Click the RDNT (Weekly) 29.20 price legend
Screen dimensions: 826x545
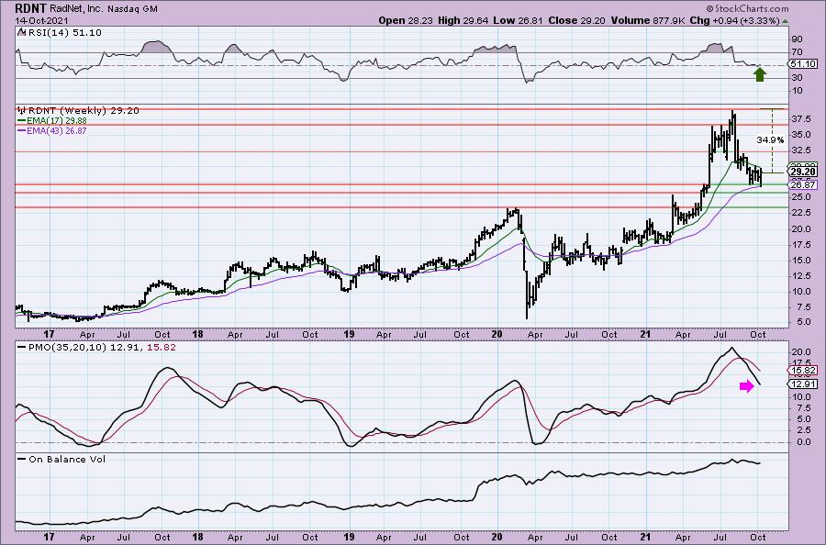pyautogui.click(x=79, y=111)
